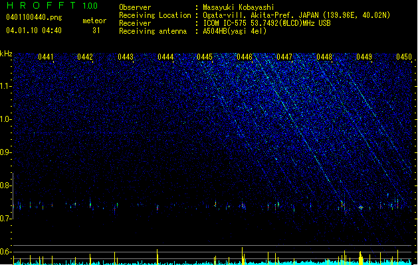Click the 0.6 kHz axis label
The height and width of the screenshot is (265, 418).
[x=6, y=252]
